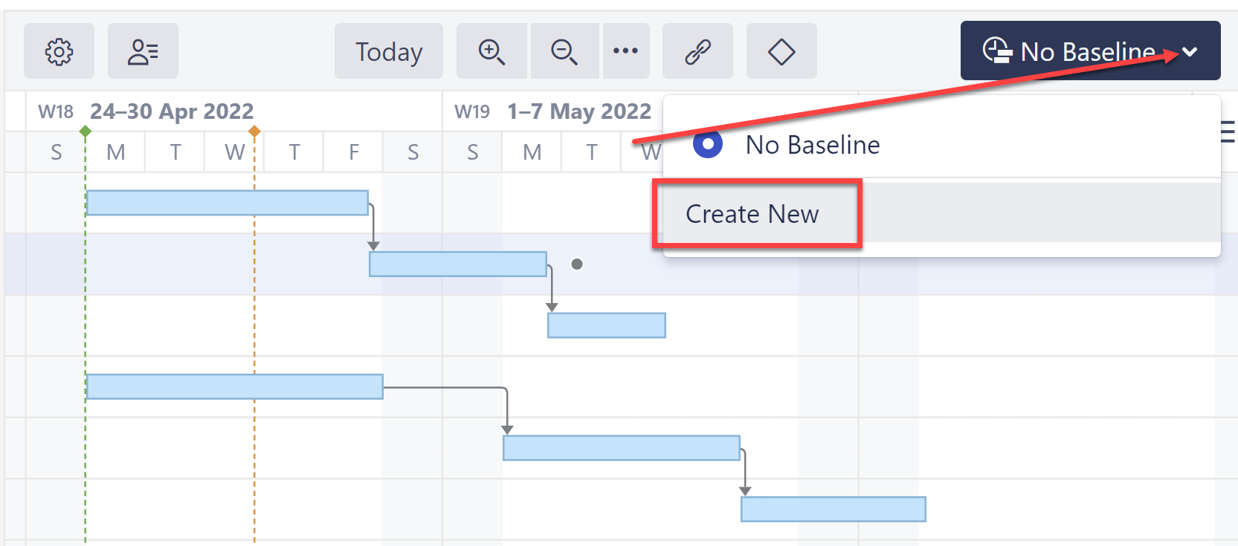Click the zoom out magnifier
Viewport: 1238px width, 546px height.
564,51
